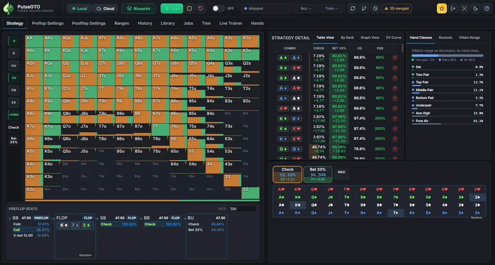
Task: Switch theme with the crescent moon icon
Action: 476,8
